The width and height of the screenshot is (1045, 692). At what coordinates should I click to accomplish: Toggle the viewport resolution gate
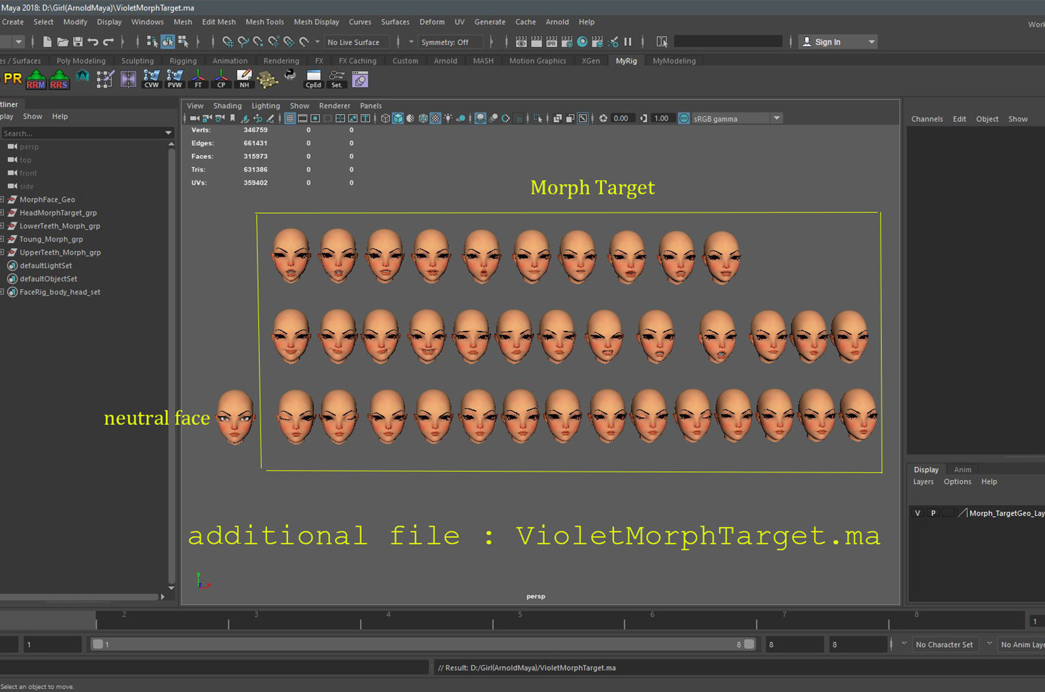pos(315,118)
